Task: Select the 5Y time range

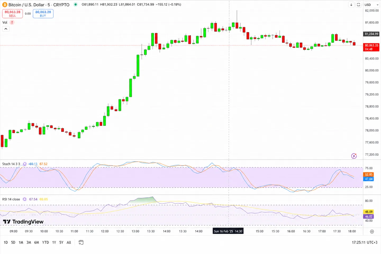Action: (61, 242)
